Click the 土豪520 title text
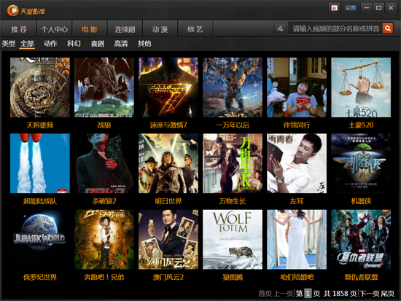This screenshot has height=301, width=401. [x=361, y=125]
